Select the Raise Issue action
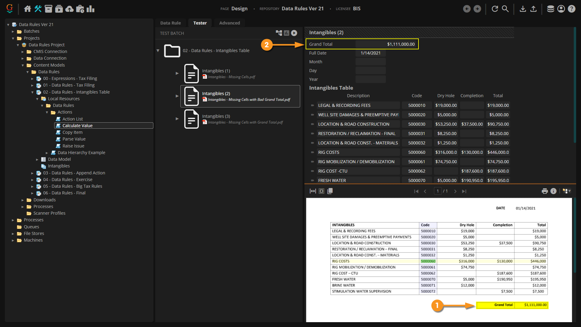The image size is (581, 327). [x=73, y=146]
